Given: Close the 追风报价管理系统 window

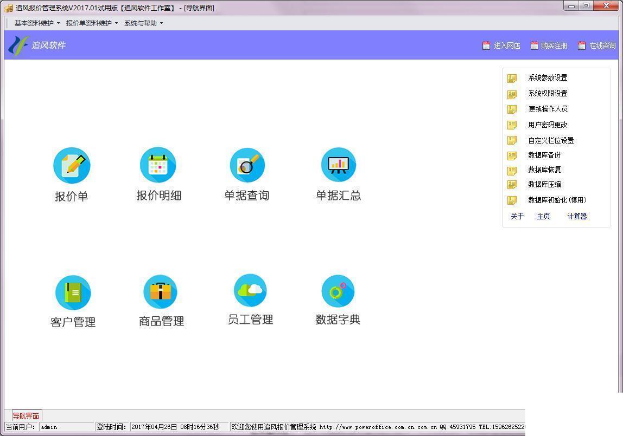Looking at the screenshot, I should click(606, 6).
